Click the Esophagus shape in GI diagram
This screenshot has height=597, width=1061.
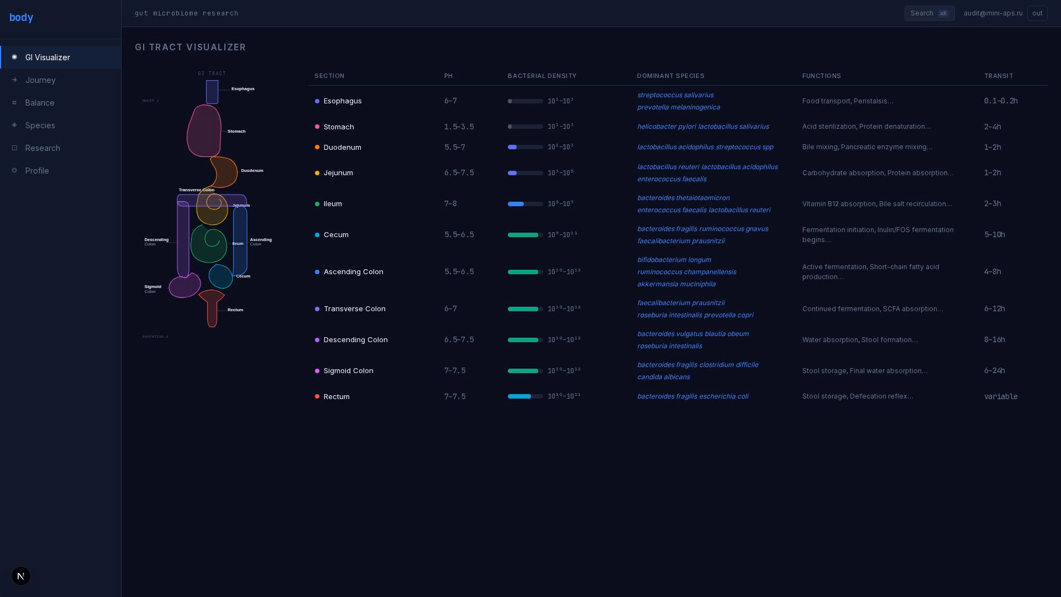tap(212, 92)
